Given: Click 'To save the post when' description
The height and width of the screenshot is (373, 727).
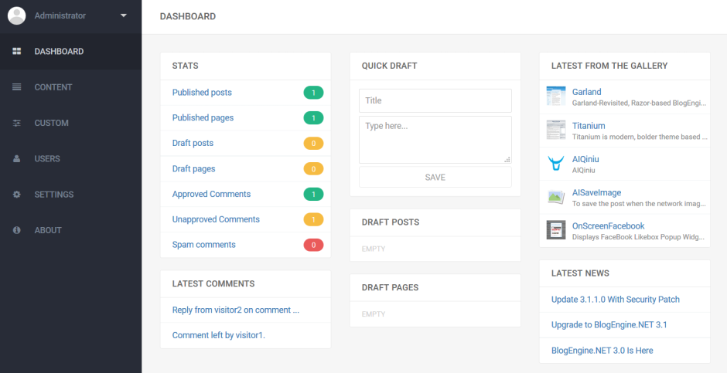Looking at the screenshot, I should [x=638, y=204].
